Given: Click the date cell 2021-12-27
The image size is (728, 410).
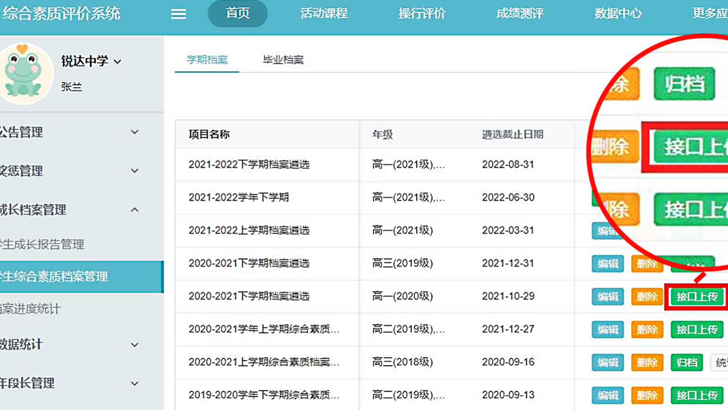Looking at the screenshot, I should coord(508,329).
